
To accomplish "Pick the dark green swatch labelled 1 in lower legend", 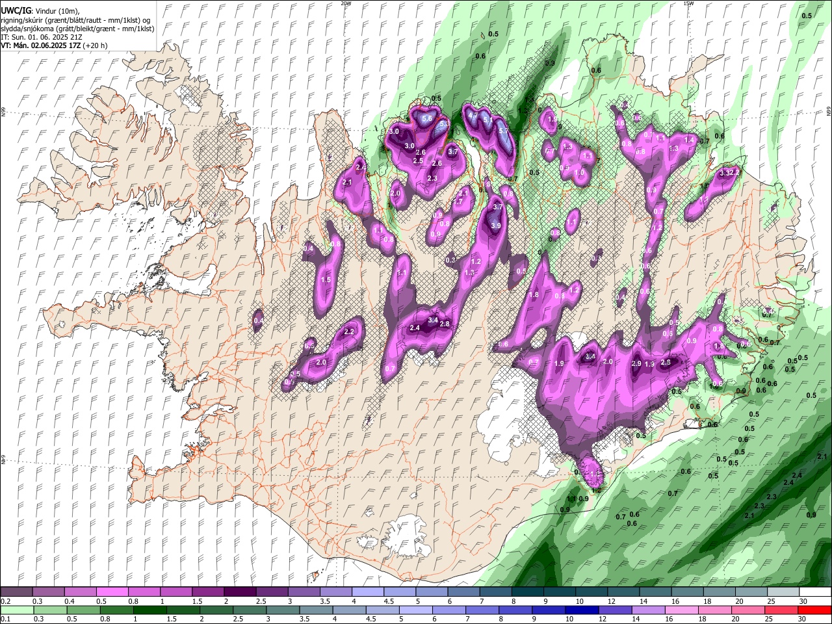I will click(149, 610).
